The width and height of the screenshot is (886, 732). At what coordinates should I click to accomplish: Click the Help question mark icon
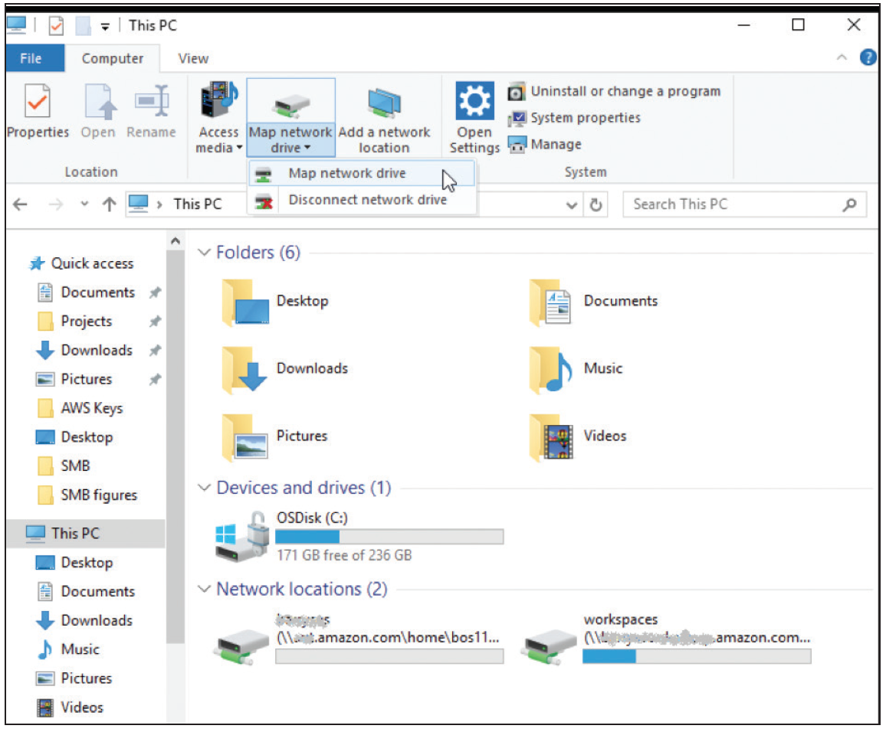(868, 58)
